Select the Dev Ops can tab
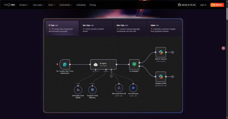Viewport: 228px width, 119px height. pos(130,28)
